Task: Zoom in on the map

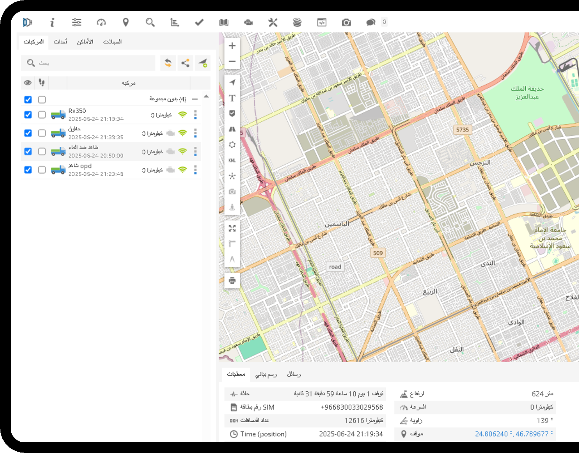Action: click(232, 46)
